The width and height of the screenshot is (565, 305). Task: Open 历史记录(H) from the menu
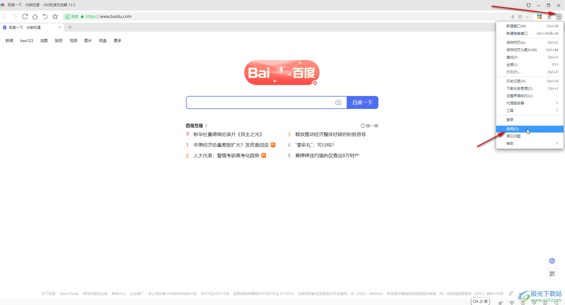pyautogui.click(x=530, y=81)
